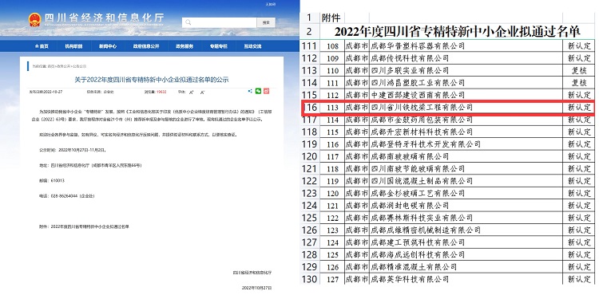Click the 新认定 status for 四川省川铁枕梁工程有限公司
The width and height of the screenshot is (599, 299).
[579, 108]
